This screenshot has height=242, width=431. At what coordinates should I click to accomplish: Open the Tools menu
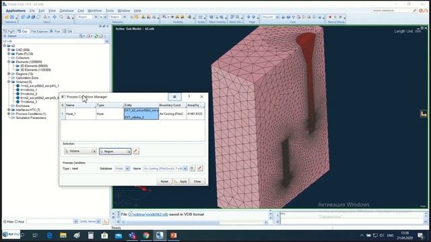[109, 11]
